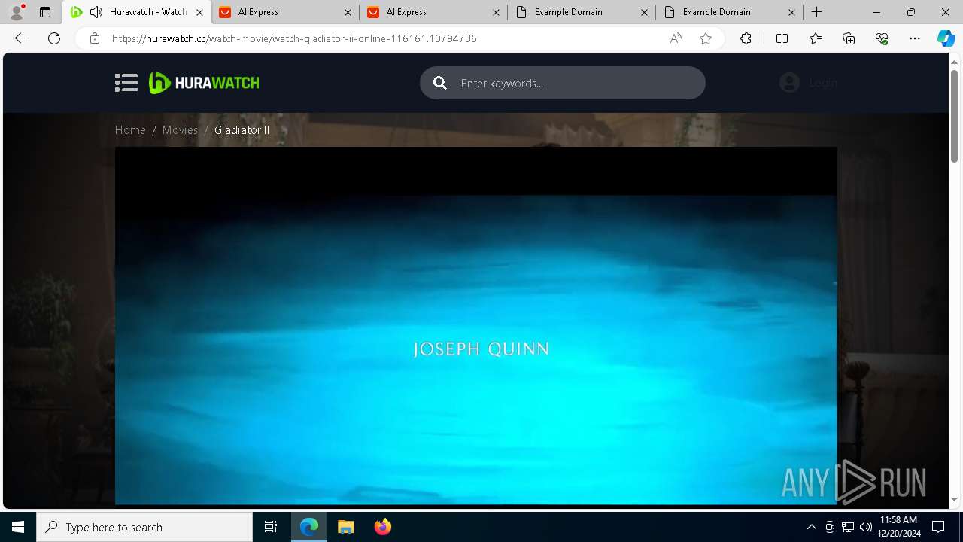
Task: Open the Windows Start menu
Action: 18,527
